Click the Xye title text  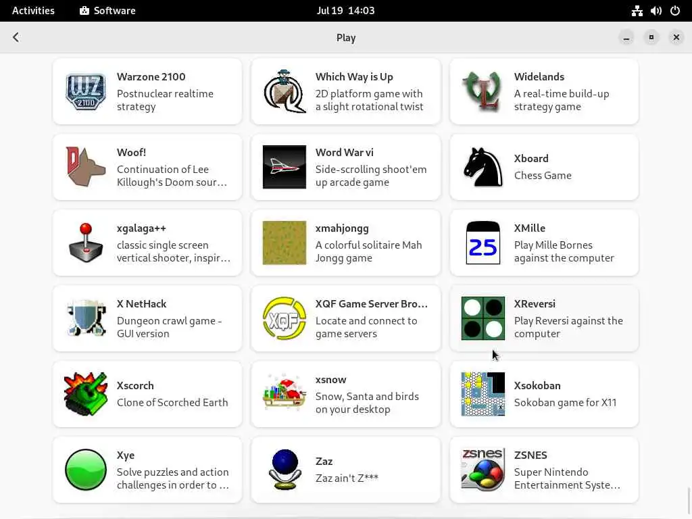pyautogui.click(x=125, y=455)
